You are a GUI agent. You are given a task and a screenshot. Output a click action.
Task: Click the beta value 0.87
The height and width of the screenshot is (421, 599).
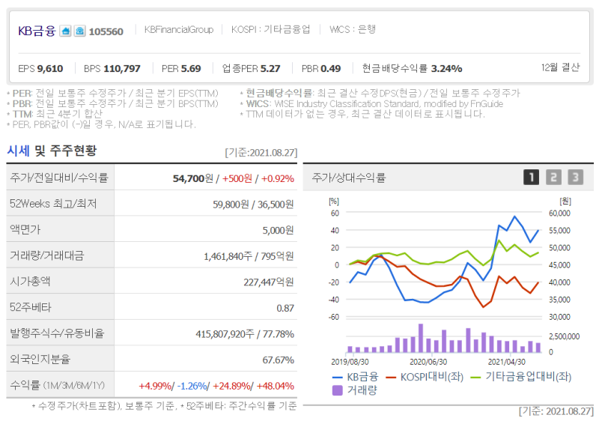285,309
